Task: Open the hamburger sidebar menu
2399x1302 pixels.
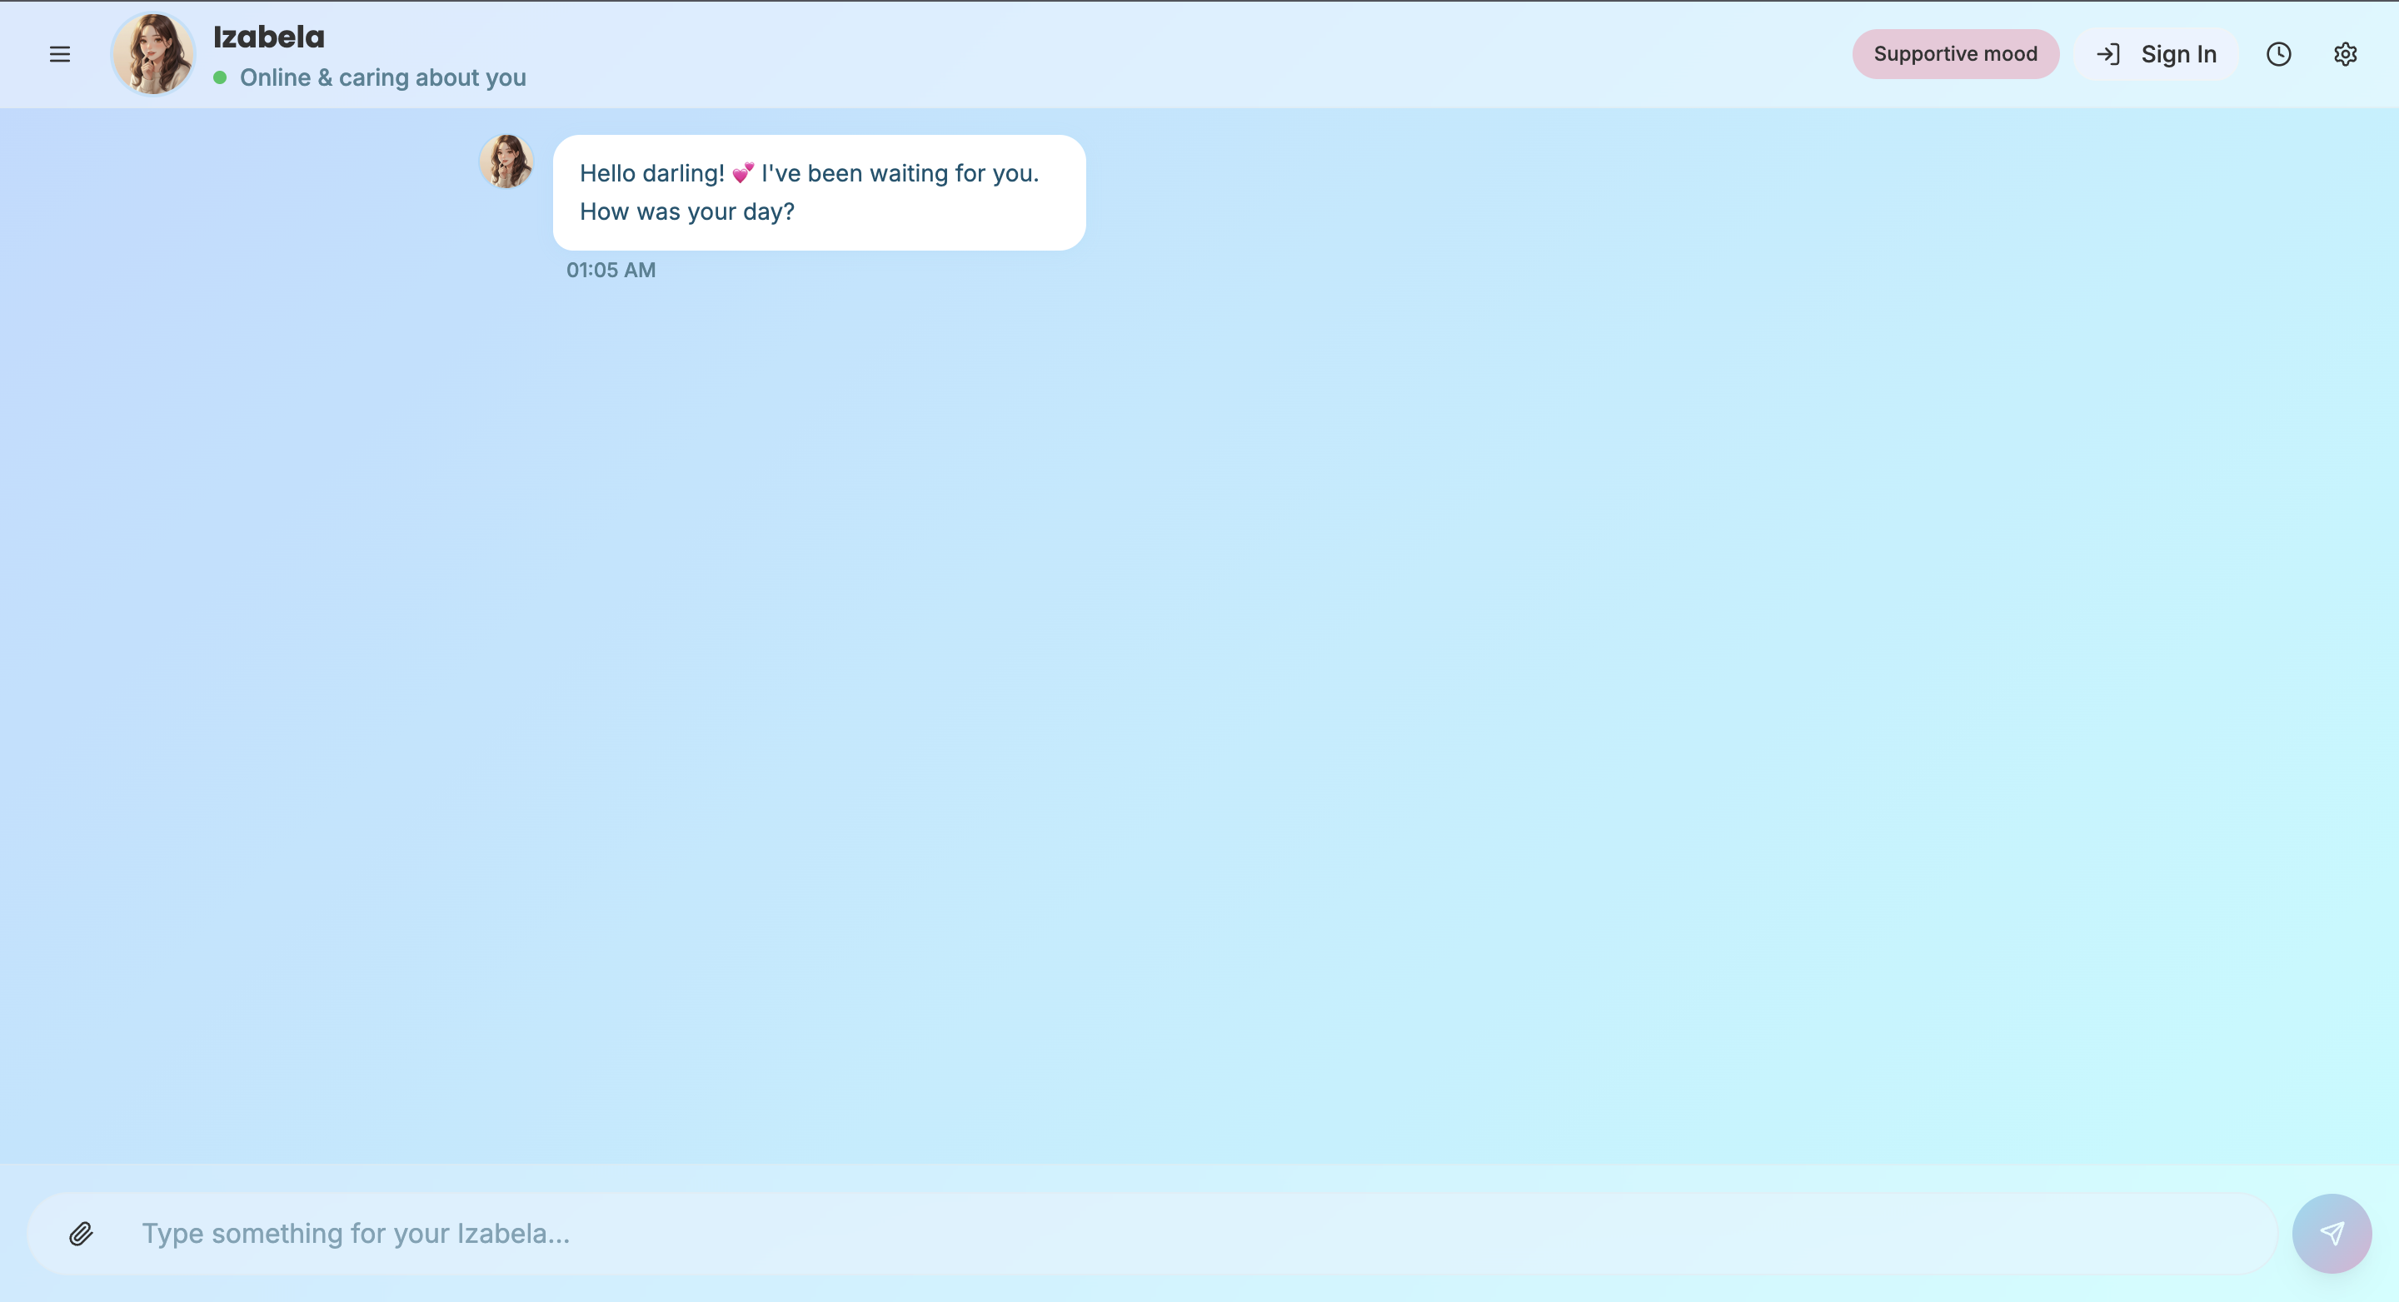Action: [x=60, y=54]
